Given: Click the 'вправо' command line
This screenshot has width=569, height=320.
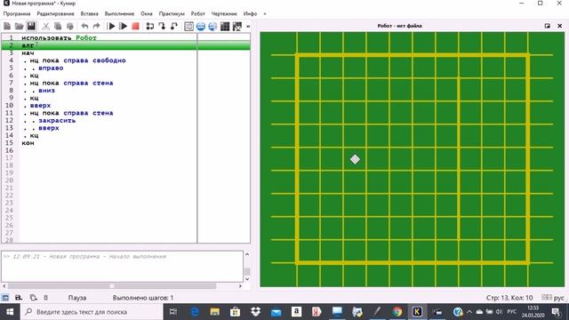Looking at the screenshot, I should tap(51, 68).
